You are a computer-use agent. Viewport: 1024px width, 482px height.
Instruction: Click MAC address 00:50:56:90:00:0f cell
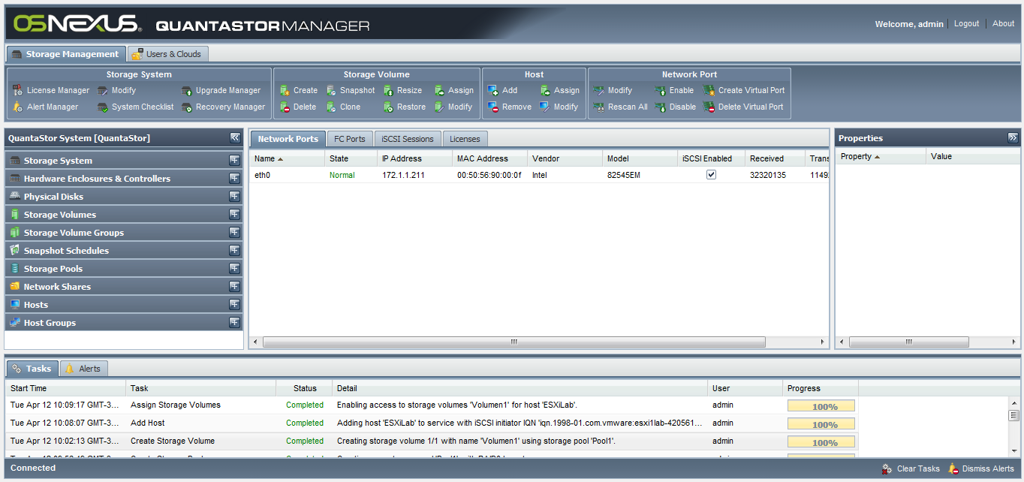pyautogui.click(x=489, y=175)
